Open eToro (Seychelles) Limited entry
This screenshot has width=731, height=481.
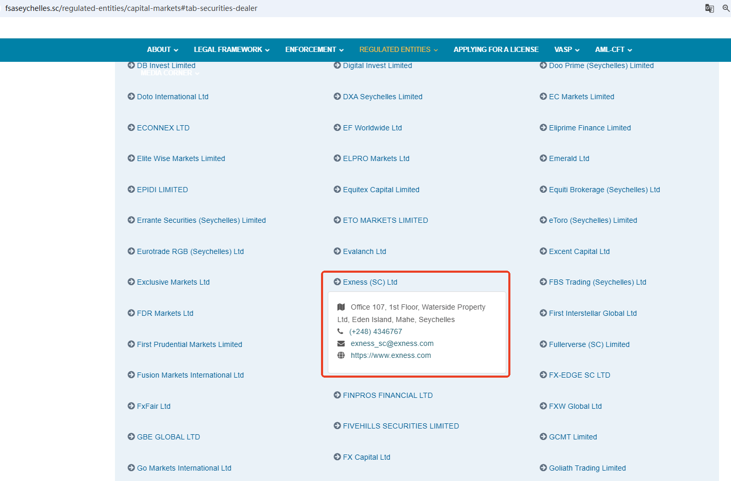593,220
